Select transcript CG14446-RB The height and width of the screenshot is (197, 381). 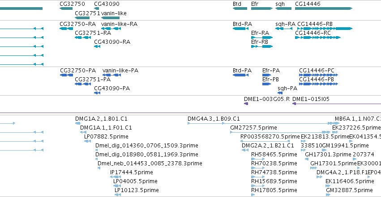[x=325, y=29]
